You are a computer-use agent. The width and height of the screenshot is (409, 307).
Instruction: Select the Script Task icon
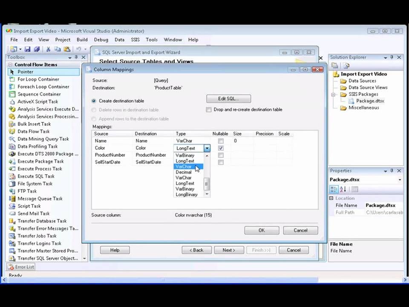click(x=12, y=206)
